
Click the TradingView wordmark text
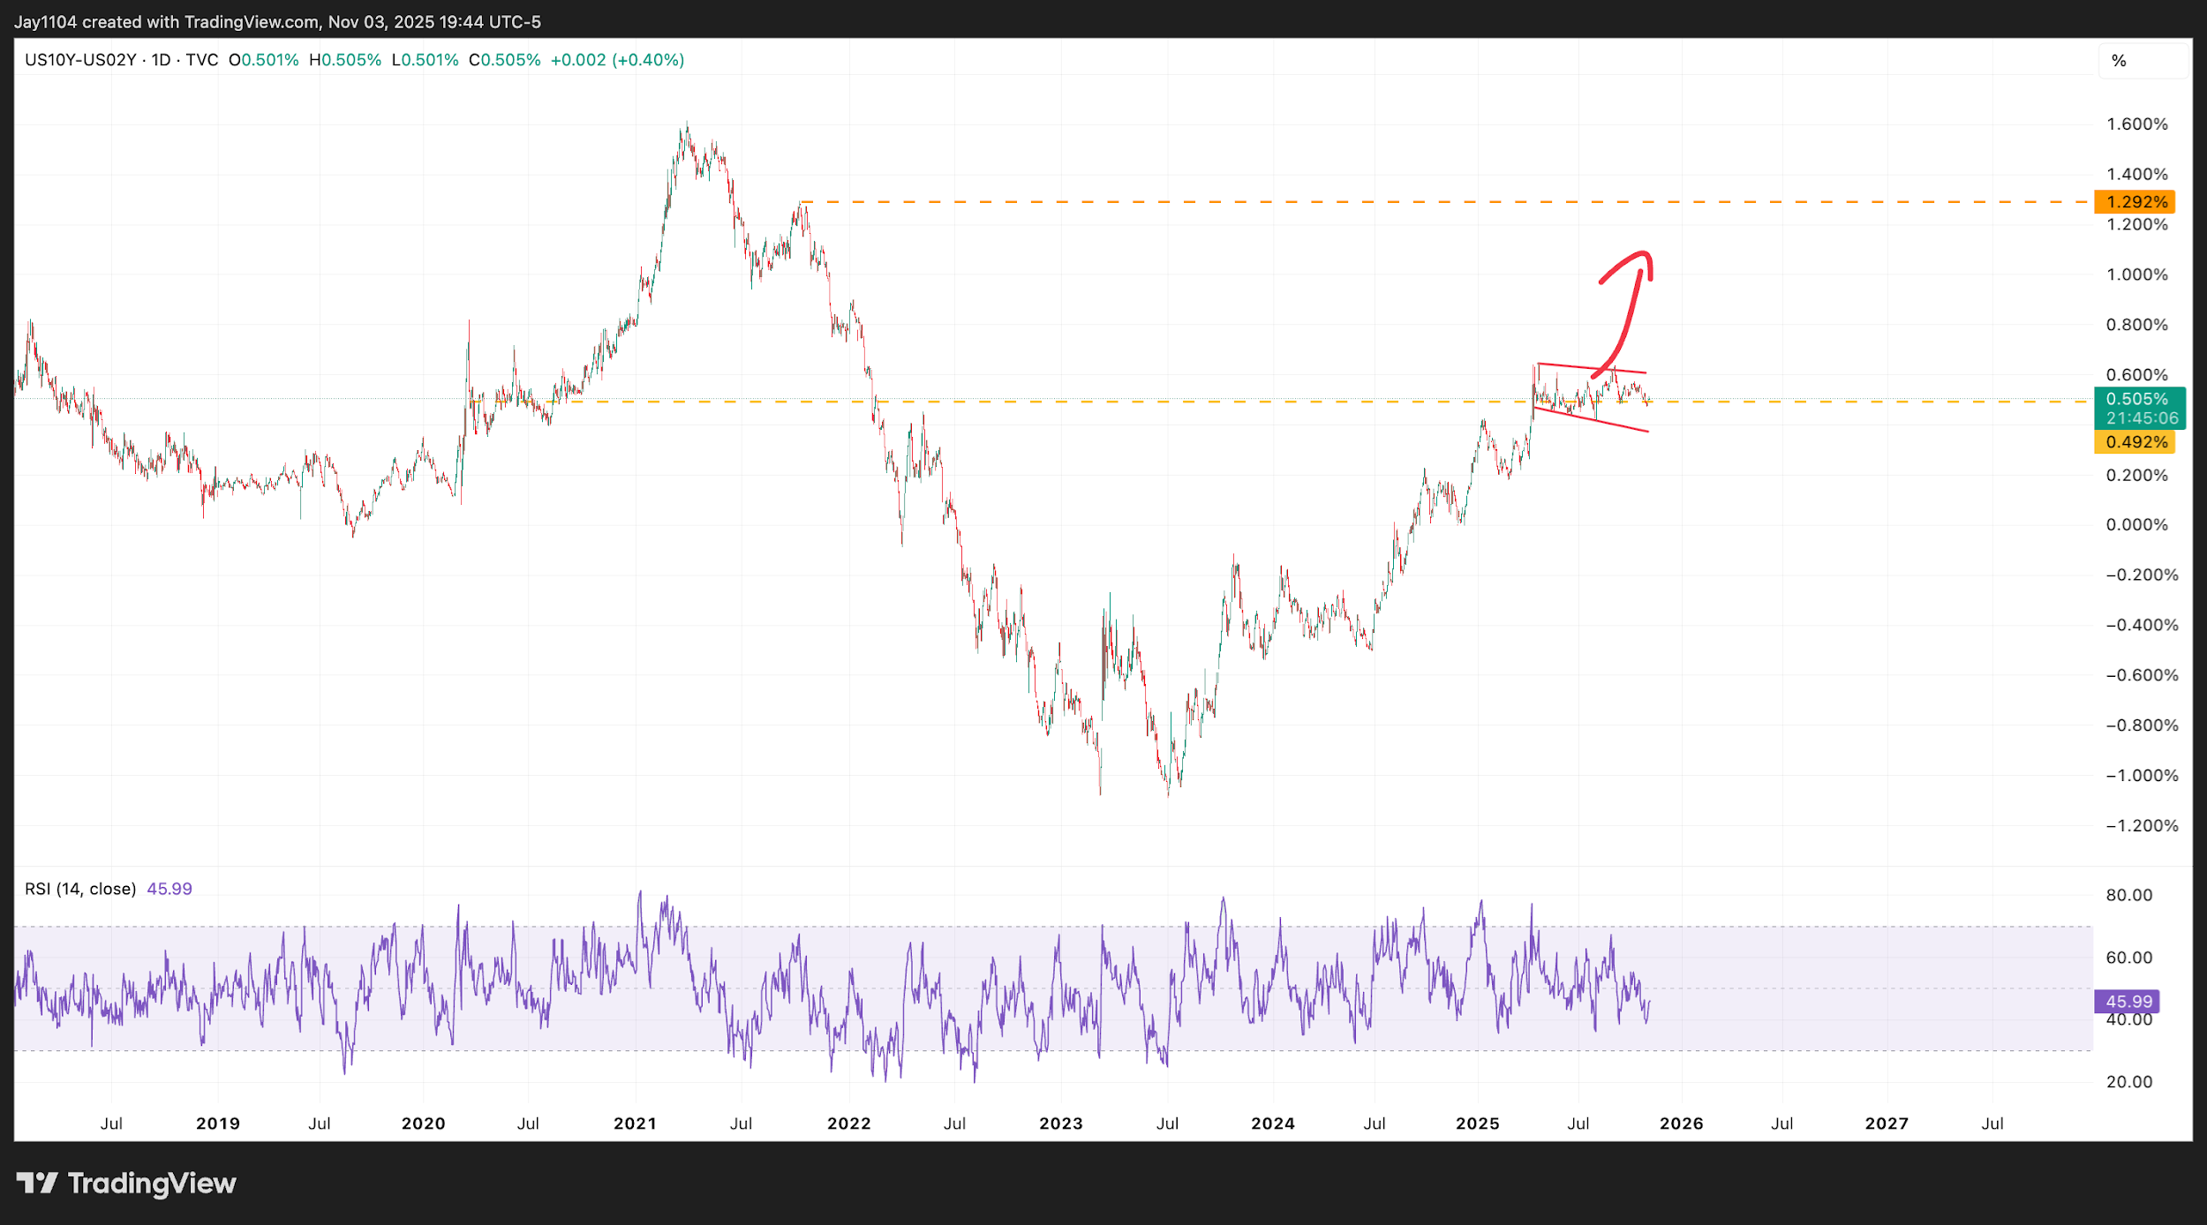[152, 1184]
